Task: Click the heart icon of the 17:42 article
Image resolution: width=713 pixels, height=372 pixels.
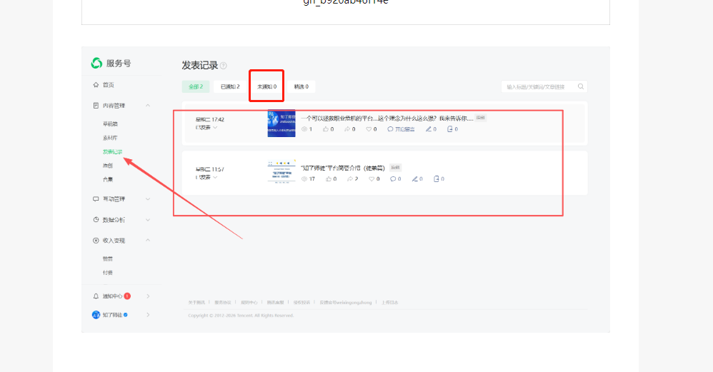Action: (x=369, y=129)
